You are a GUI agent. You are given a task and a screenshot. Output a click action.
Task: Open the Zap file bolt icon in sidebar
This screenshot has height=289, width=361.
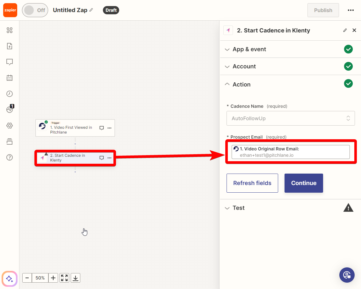[10, 46]
